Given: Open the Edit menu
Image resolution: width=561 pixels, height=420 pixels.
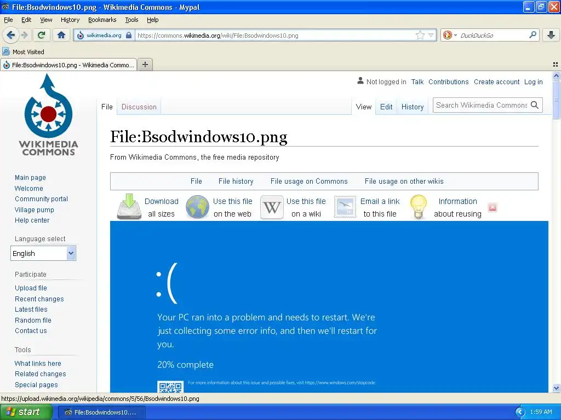Looking at the screenshot, I should pyautogui.click(x=26, y=20).
